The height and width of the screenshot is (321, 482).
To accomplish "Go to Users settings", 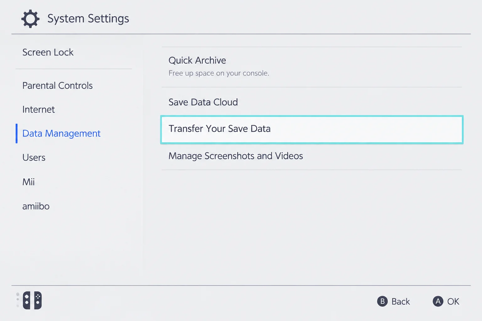I will pos(34,158).
